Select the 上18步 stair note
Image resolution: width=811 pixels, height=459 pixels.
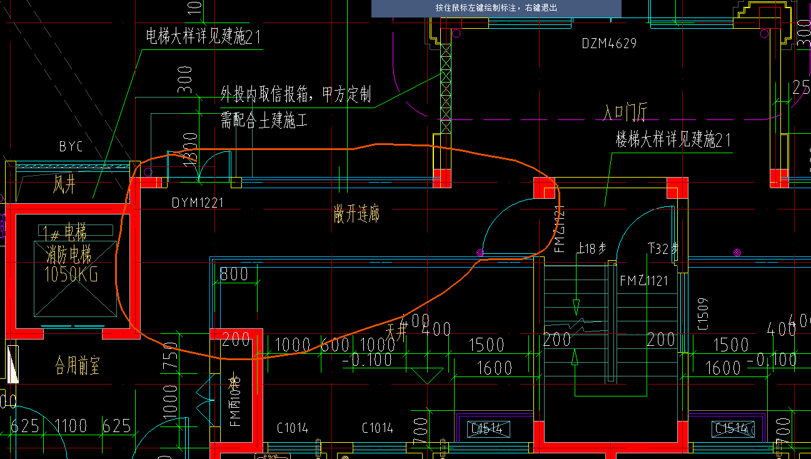[592, 248]
